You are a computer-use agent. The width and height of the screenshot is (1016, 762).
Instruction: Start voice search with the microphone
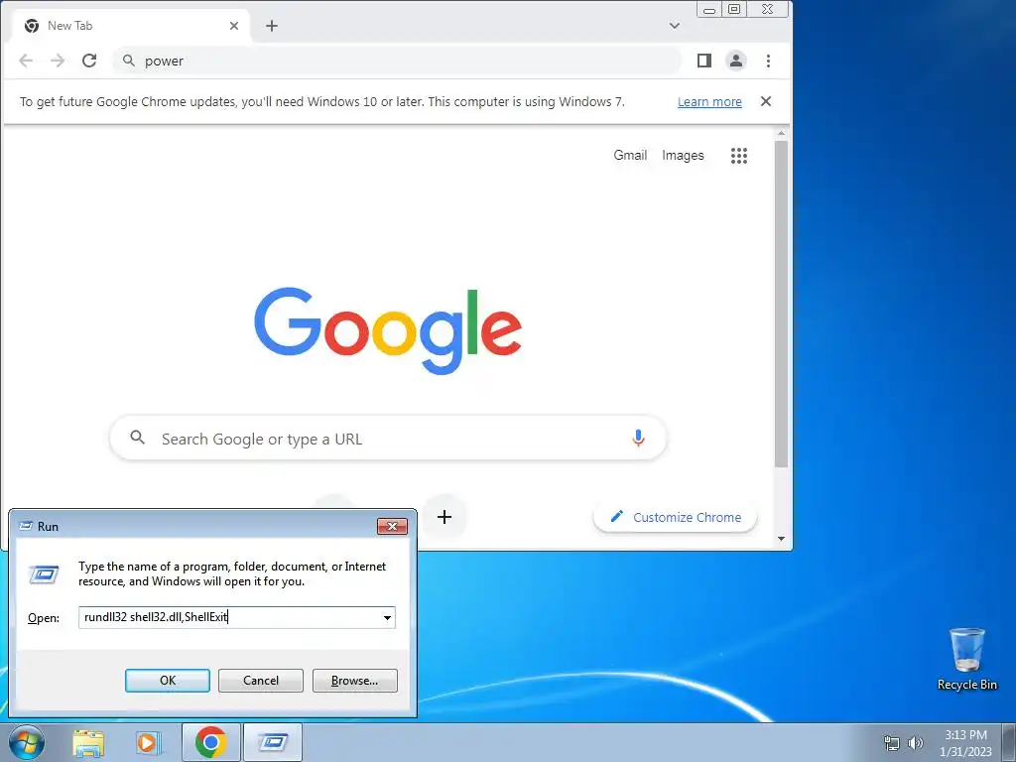638,439
